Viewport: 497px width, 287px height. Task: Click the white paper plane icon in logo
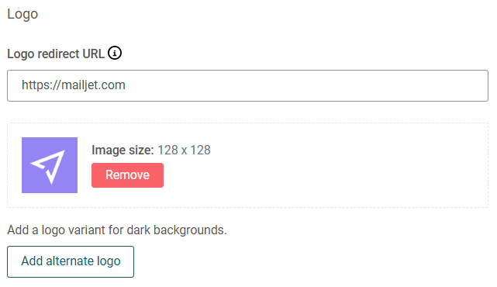pos(48,167)
